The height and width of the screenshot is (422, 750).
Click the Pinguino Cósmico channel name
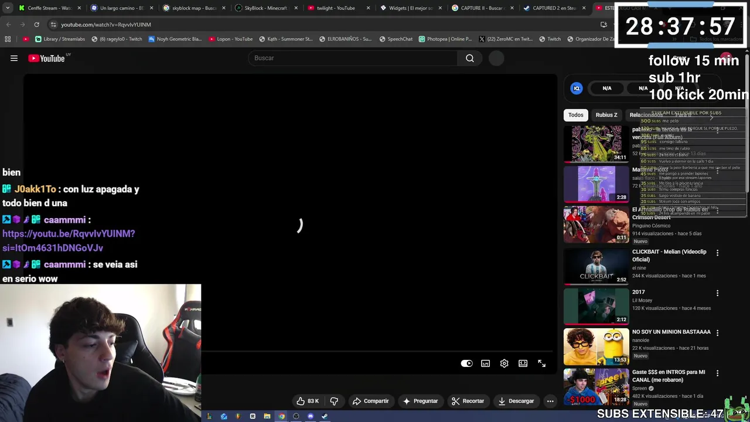(651, 226)
